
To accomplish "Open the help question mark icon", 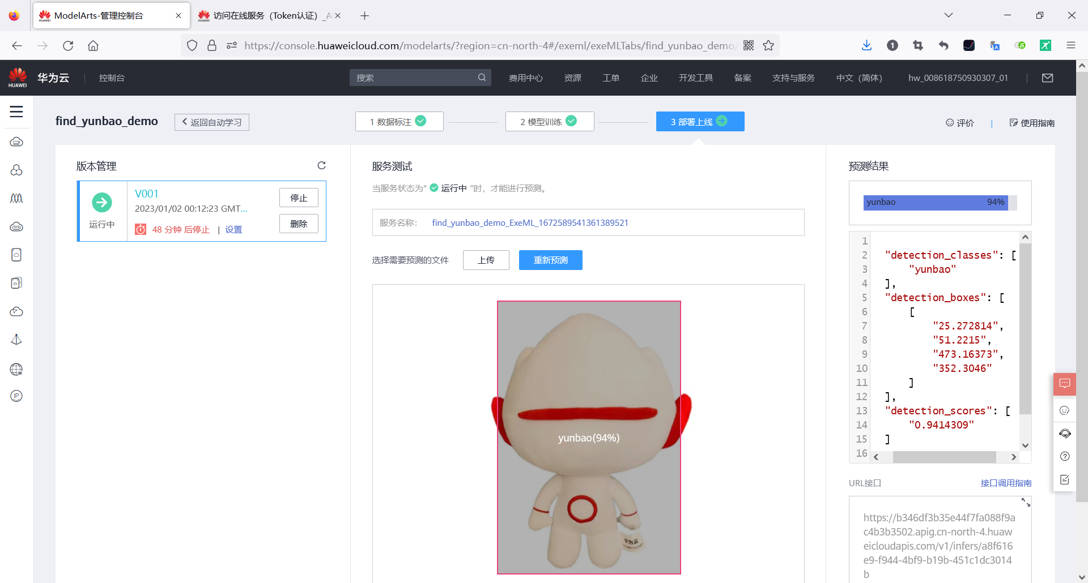I will point(1065,456).
